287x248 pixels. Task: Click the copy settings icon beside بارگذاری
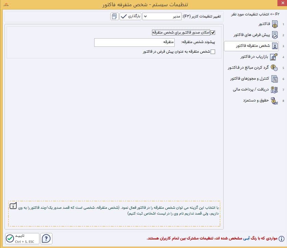(114, 16)
